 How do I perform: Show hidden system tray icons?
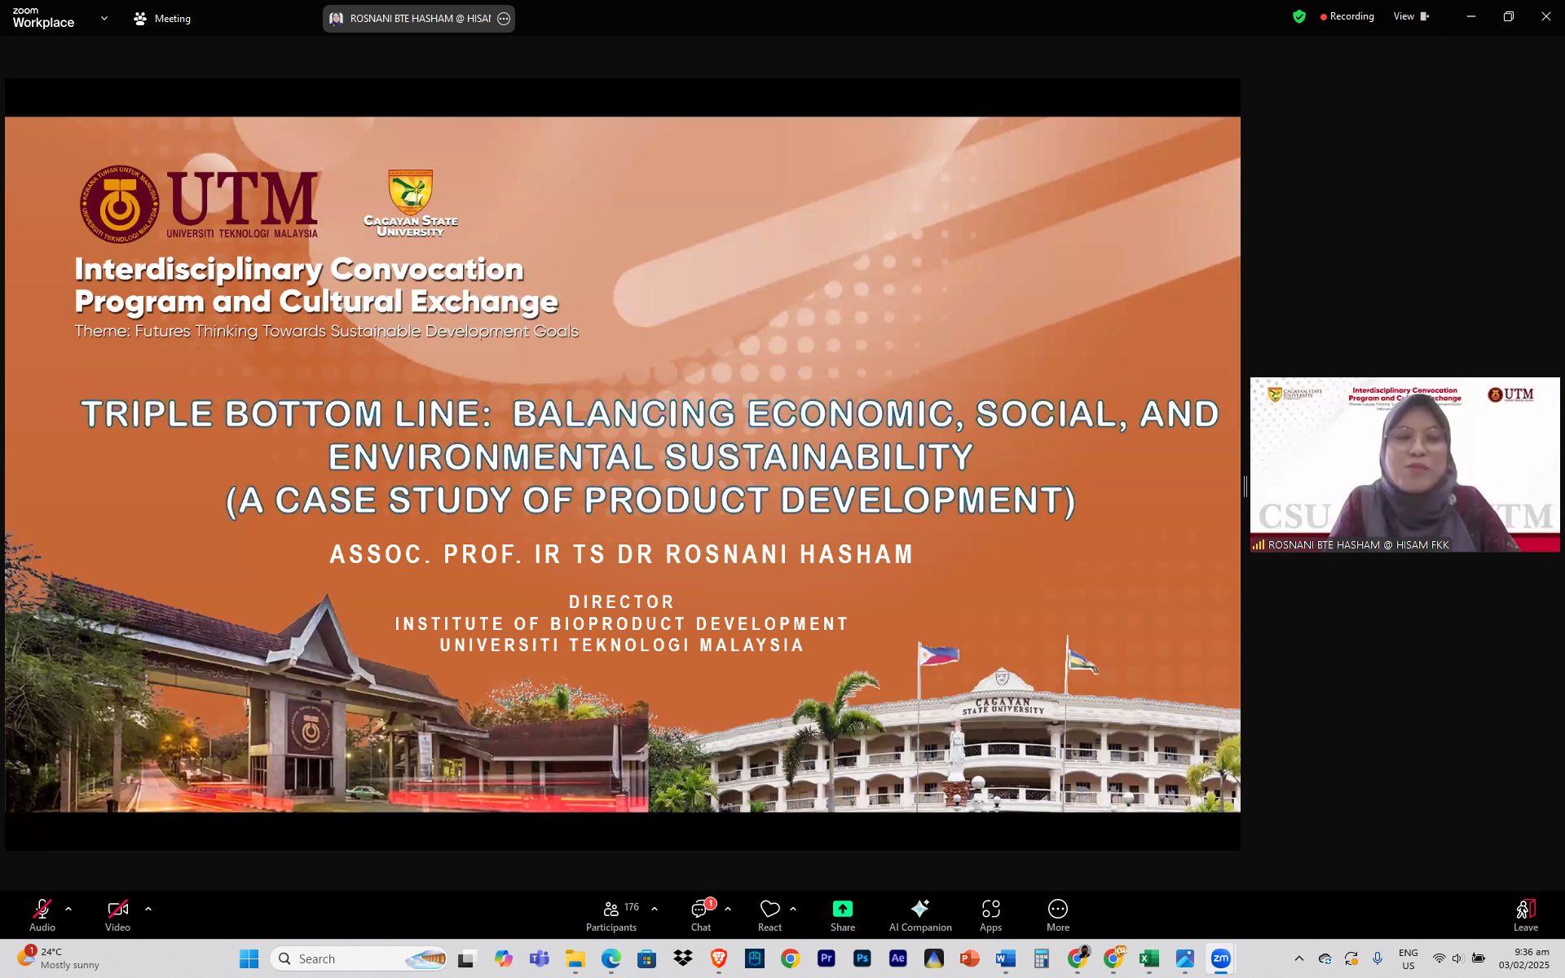point(1299,958)
